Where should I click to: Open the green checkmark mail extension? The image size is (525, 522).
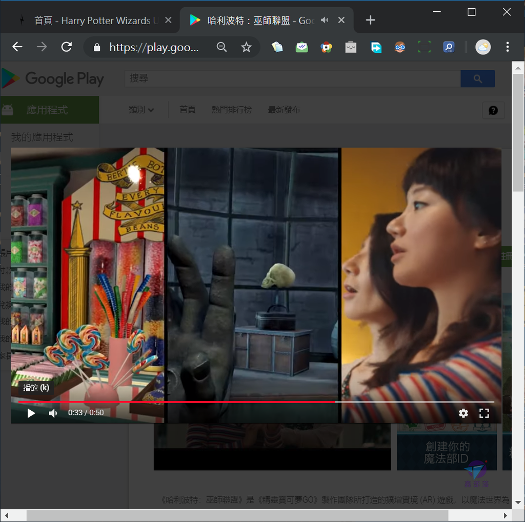(x=301, y=47)
